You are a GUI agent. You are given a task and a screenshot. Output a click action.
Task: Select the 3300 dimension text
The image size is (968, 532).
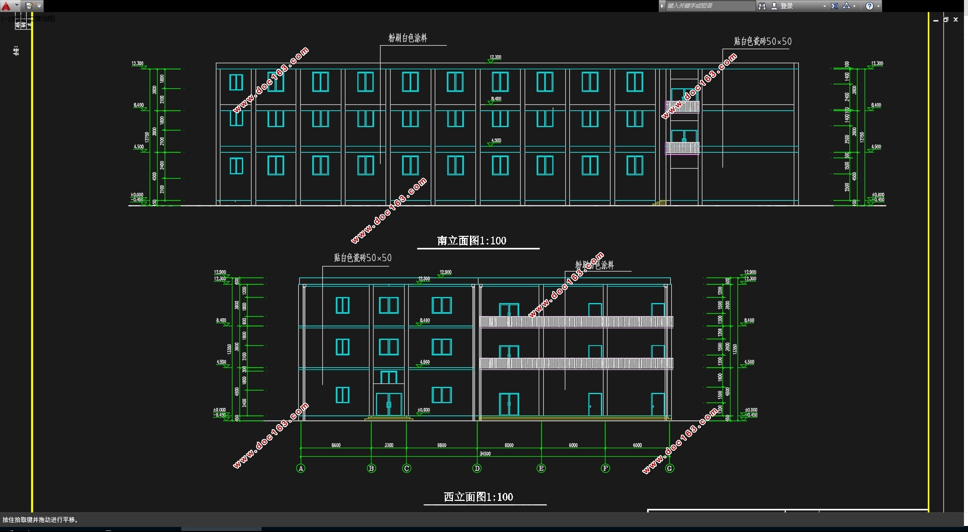click(x=389, y=445)
